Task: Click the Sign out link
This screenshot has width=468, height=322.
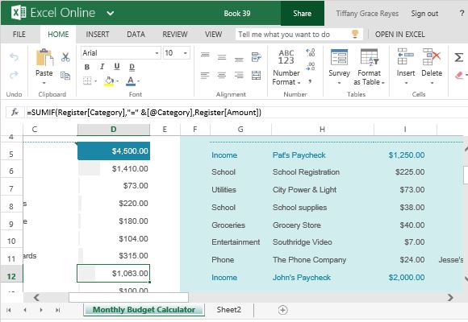Action: pyautogui.click(x=424, y=14)
